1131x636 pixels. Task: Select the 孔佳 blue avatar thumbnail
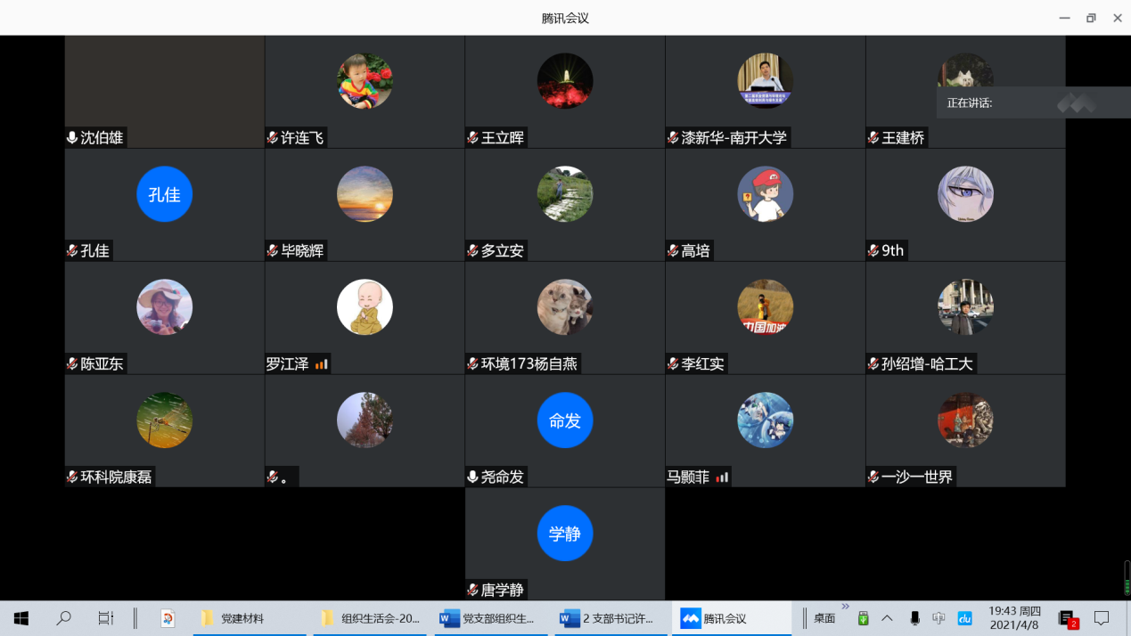coord(164,194)
